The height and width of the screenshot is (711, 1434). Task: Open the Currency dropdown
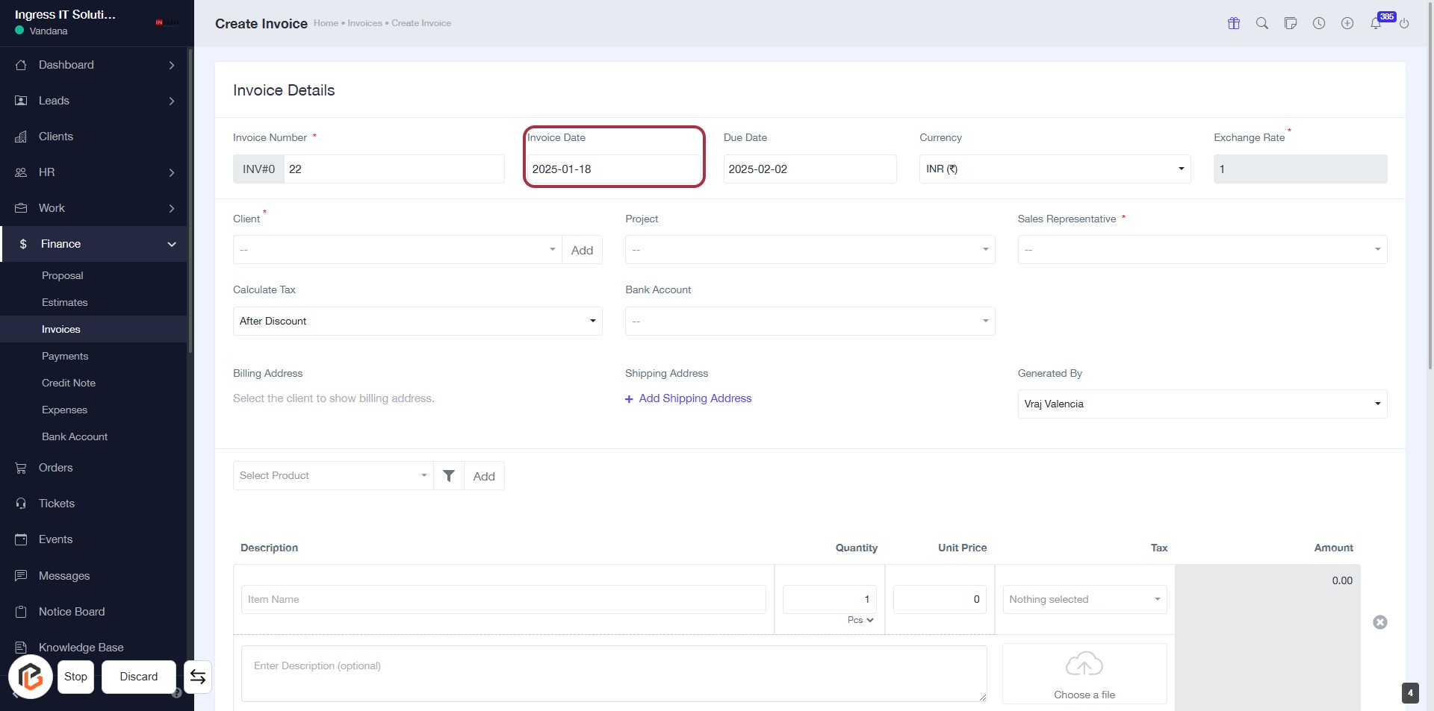tap(1054, 169)
